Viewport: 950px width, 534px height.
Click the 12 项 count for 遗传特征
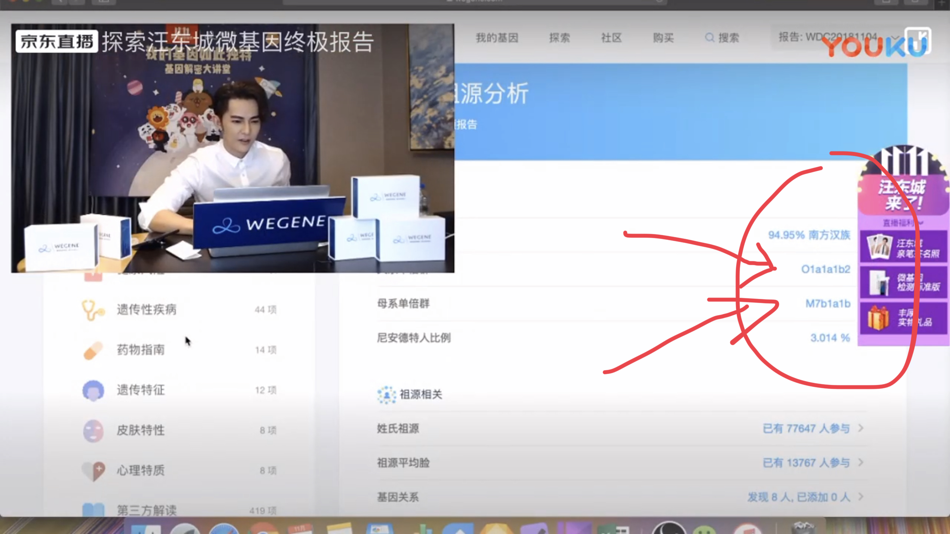click(265, 390)
